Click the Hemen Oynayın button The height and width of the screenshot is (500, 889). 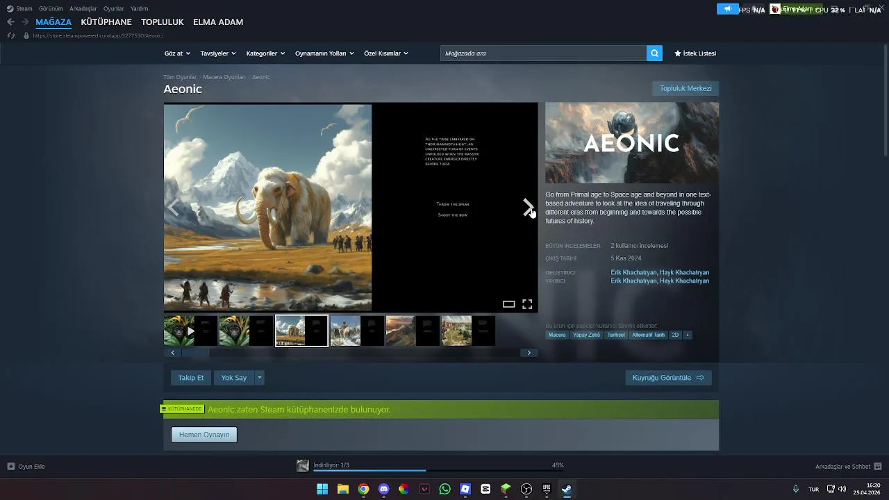(204, 435)
